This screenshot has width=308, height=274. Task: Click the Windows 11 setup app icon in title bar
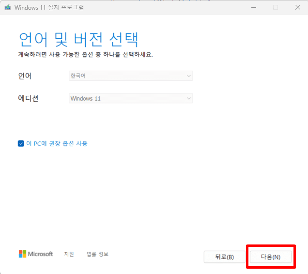pyautogui.click(x=8, y=7)
